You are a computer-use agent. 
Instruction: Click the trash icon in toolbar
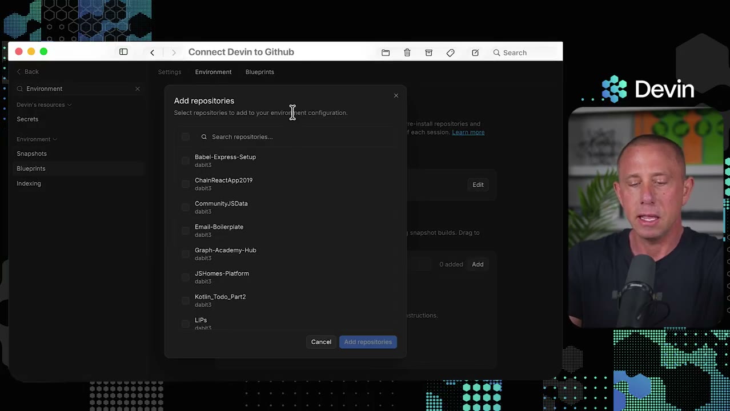coord(407,53)
